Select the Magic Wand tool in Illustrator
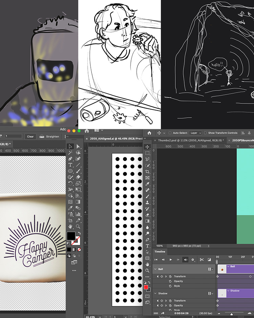 tap(70, 153)
